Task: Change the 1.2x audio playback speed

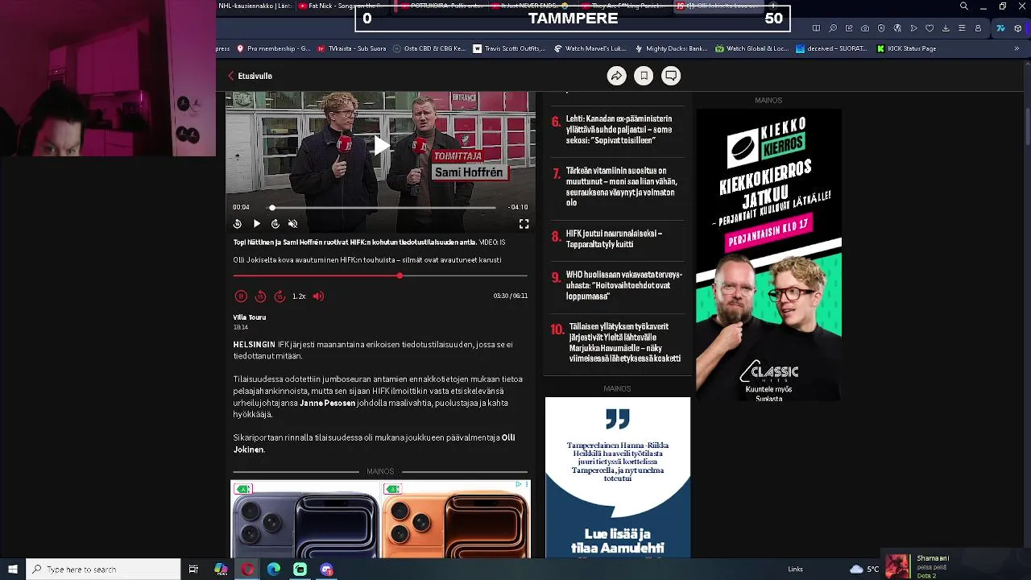Action: 299,296
